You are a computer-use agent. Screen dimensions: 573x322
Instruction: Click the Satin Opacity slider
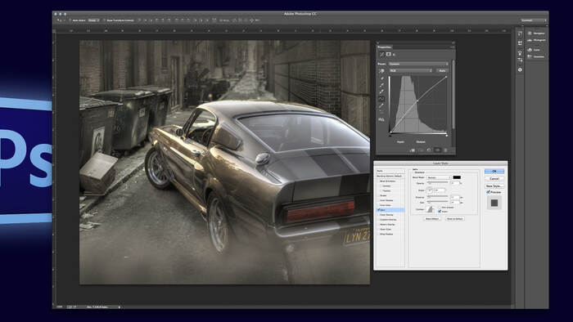437,182
